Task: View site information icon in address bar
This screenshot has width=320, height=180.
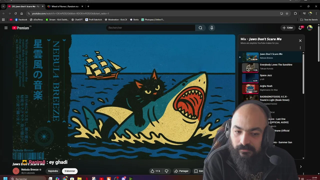Action: click(29, 13)
